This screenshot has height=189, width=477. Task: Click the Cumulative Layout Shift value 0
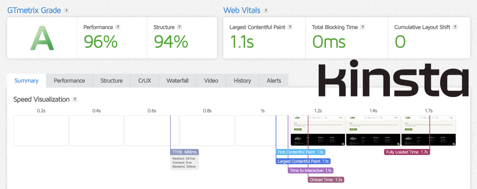point(400,42)
